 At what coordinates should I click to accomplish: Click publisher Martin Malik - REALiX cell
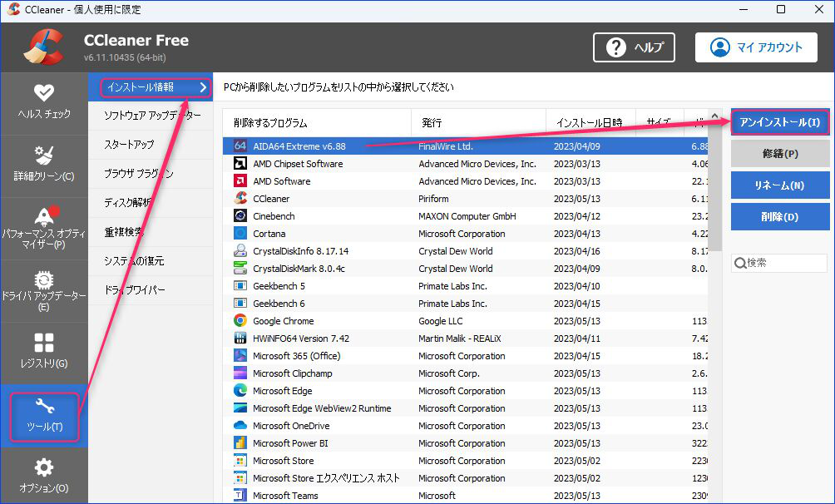click(460, 338)
